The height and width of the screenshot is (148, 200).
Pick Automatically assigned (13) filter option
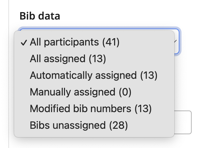(x=93, y=76)
